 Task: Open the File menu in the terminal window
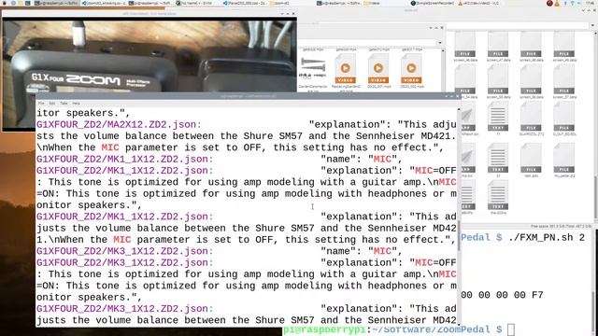coord(41,104)
